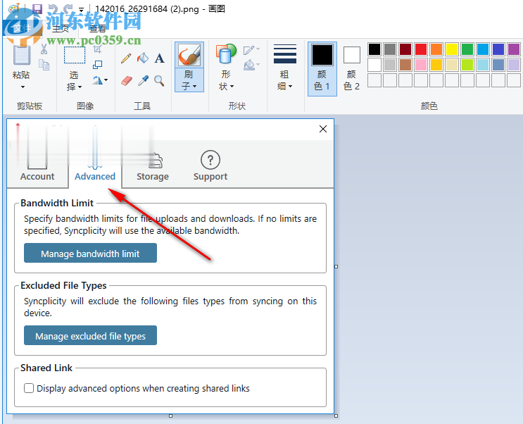
Task: Open the Paste dropdown arrow
Action: 23,87
